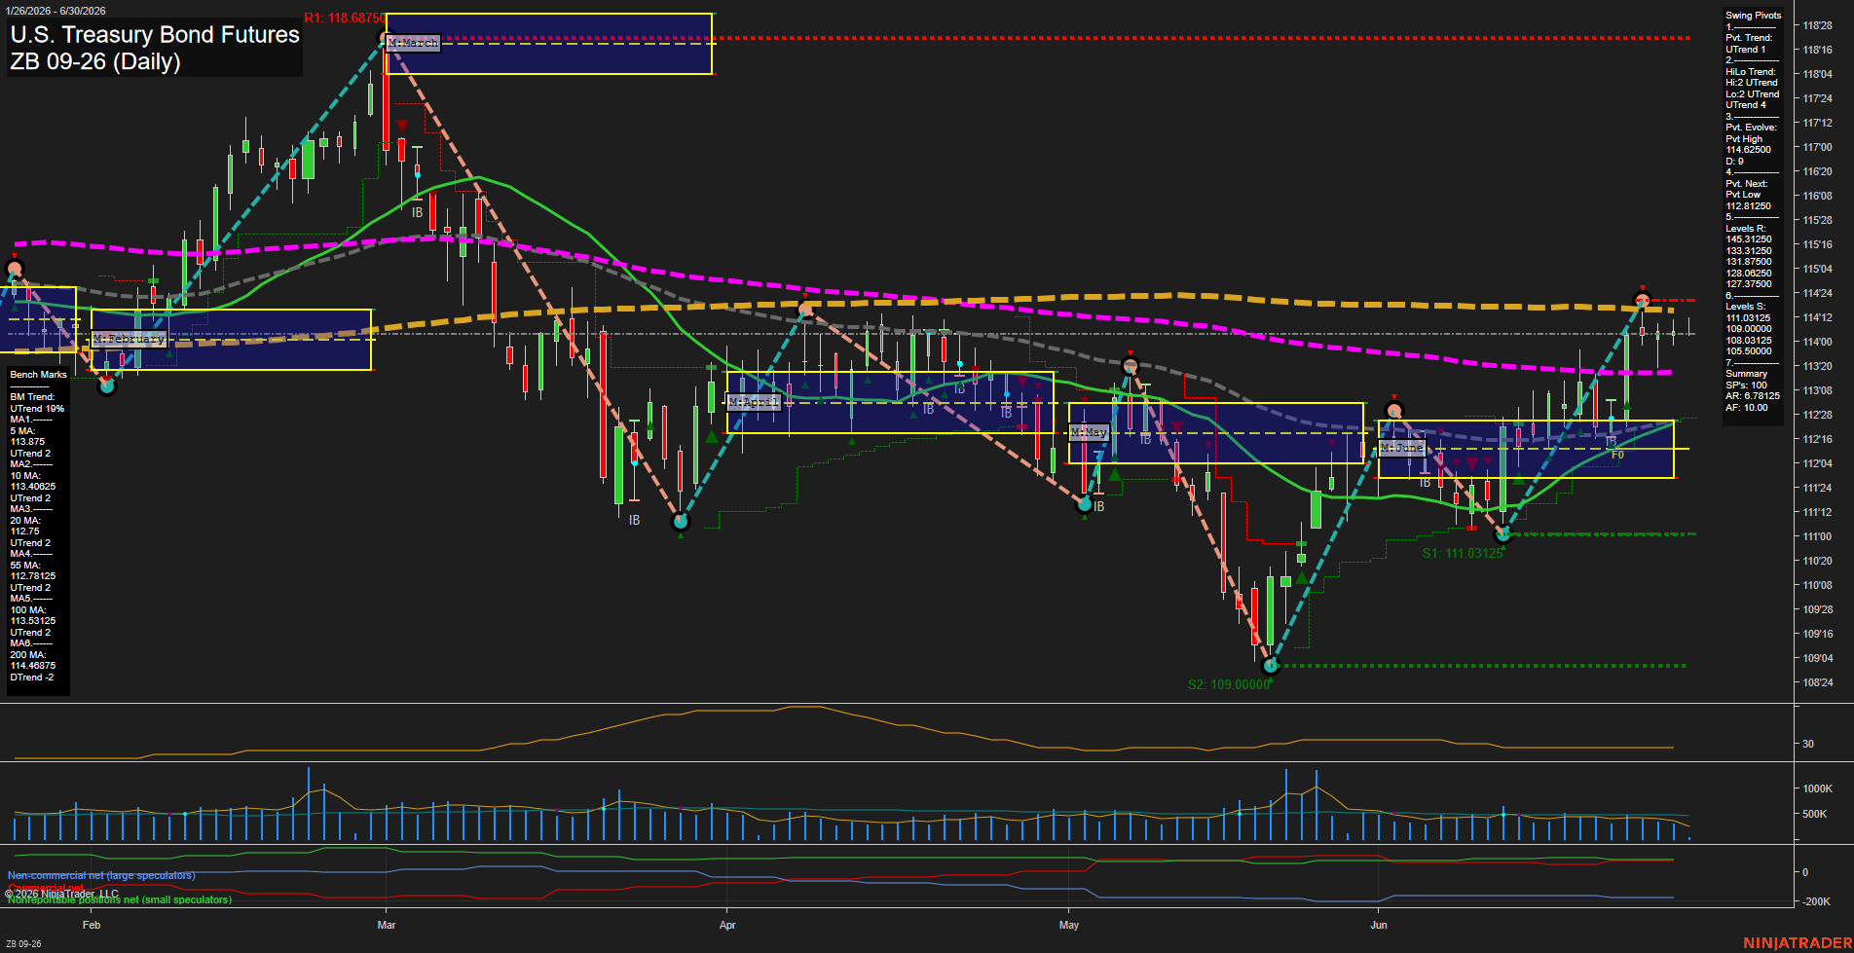The width and height of the screenshot is (1854, 953).
Task: Click the swing pivot high marker at March peak
Action: (x=384, y=38)
